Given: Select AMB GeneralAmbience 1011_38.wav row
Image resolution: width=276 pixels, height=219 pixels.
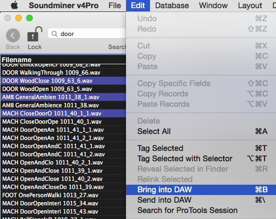Looking at the screenshot, I should pos(63,105).
